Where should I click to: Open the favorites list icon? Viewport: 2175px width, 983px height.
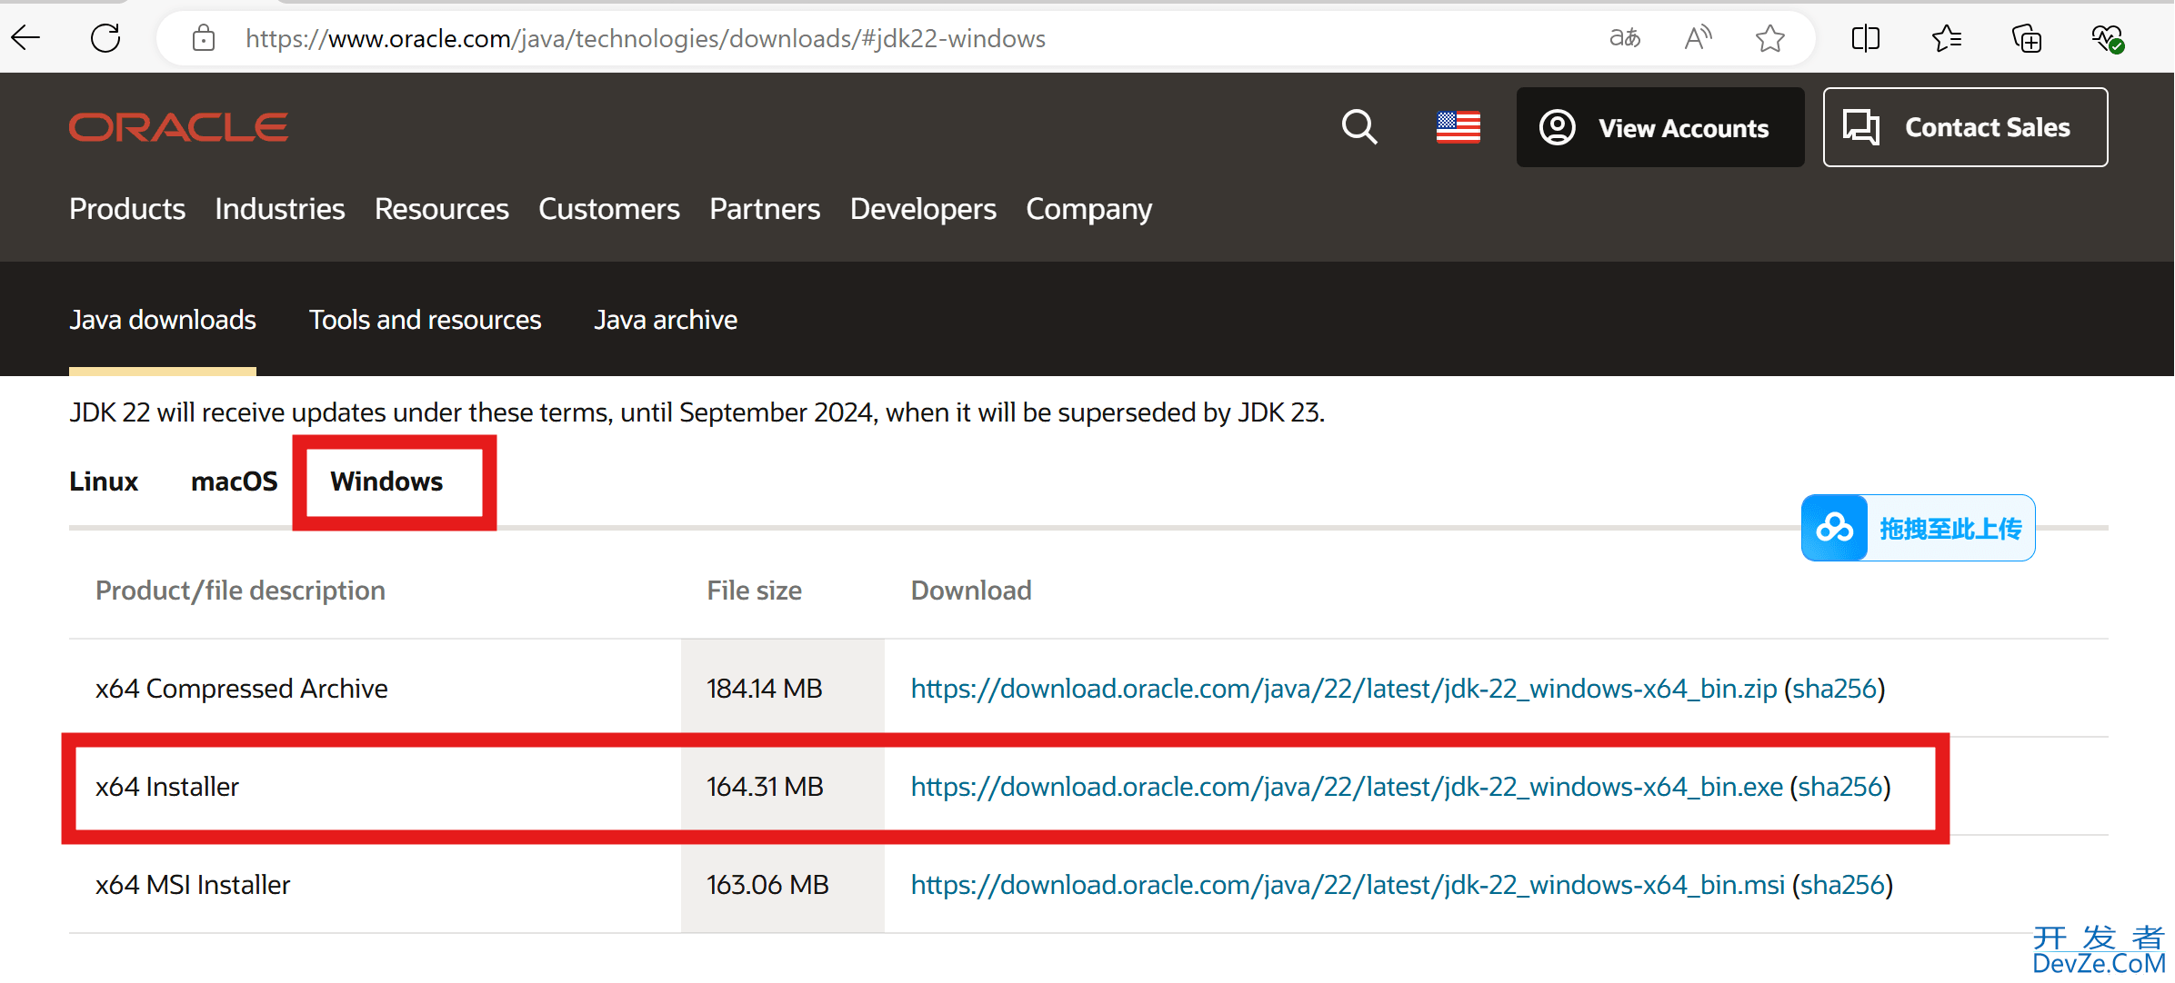click(x=1946, y=38)
